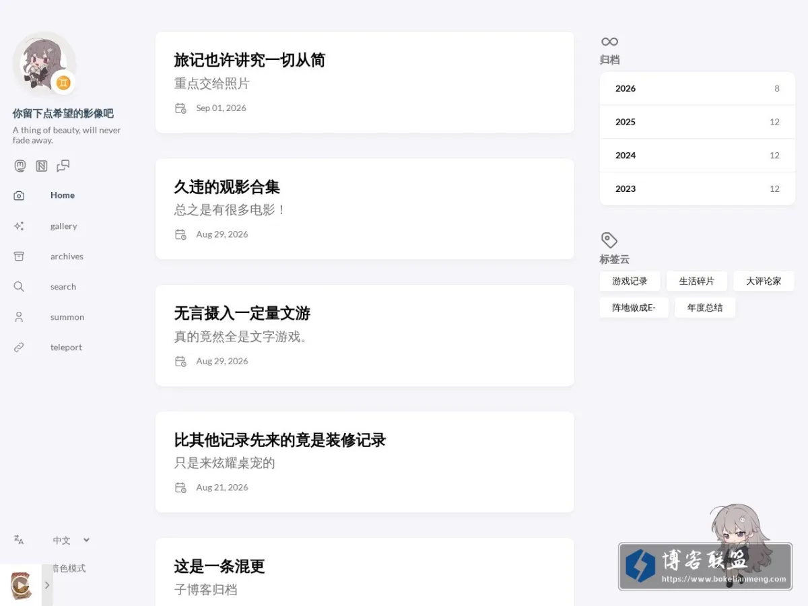Click the subtitle 只是来炫耀桌宠的
The width and height of the screenshot is (808, 606).
(x=224, y=463)
